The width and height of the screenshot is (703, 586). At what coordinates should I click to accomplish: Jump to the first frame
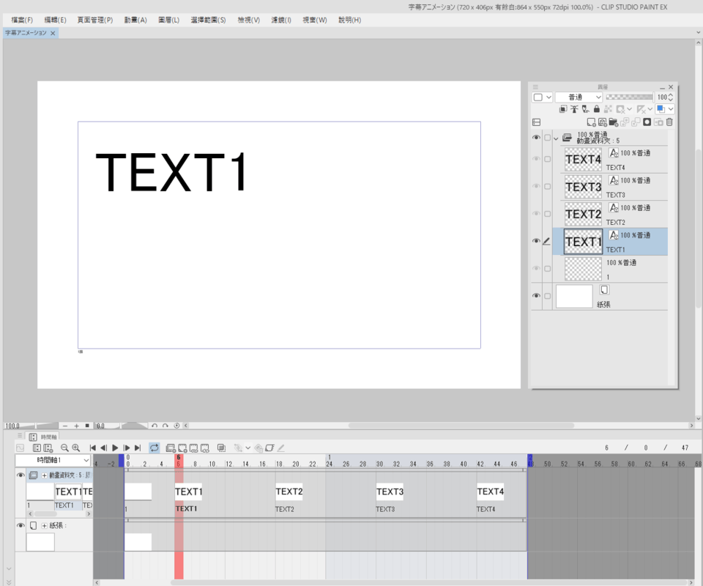click(93, 448)
